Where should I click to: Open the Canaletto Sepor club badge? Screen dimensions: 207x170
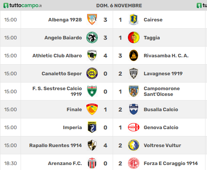(92, 73)
